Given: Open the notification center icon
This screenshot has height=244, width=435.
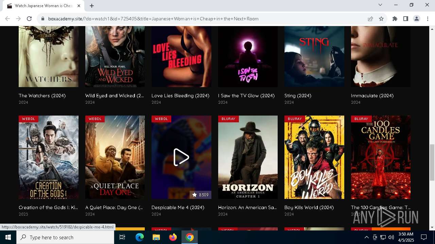Looking at the screenshot, I should click(x=424, y=237).
